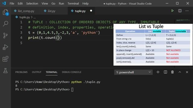Click the Python file icon on list.py tab

tap(45, 11)
